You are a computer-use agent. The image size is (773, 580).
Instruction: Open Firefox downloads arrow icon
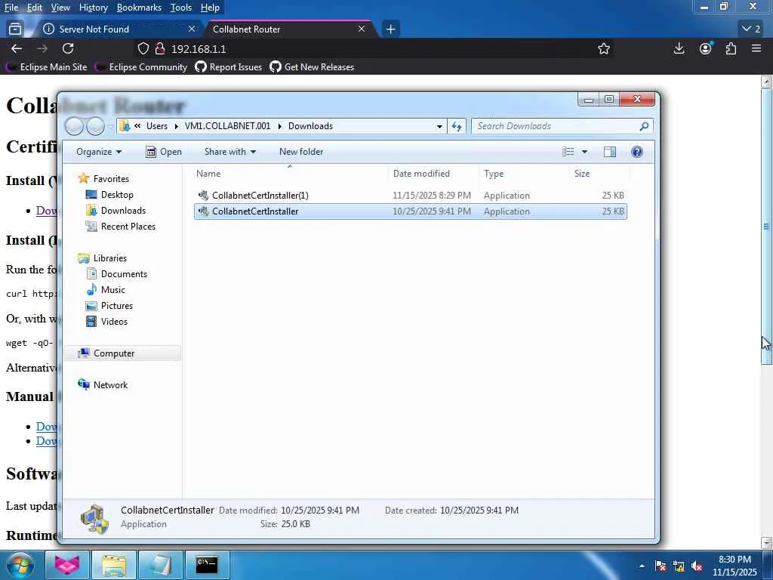[679, 48]
